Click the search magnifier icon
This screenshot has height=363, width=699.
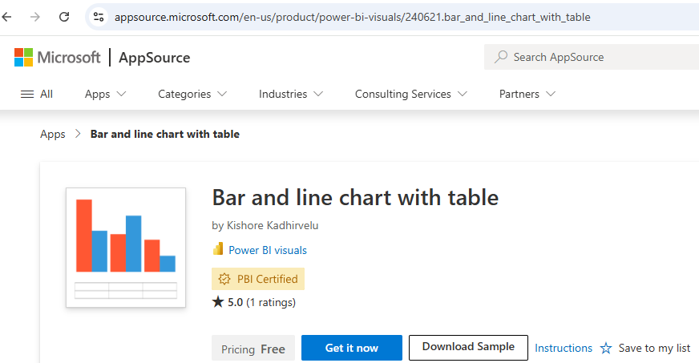[501, 57]
